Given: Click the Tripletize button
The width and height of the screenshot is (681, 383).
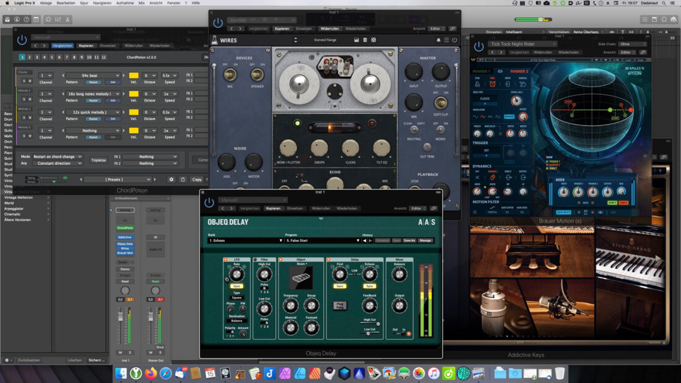Looking at the screenshot, I should (98, 160).
